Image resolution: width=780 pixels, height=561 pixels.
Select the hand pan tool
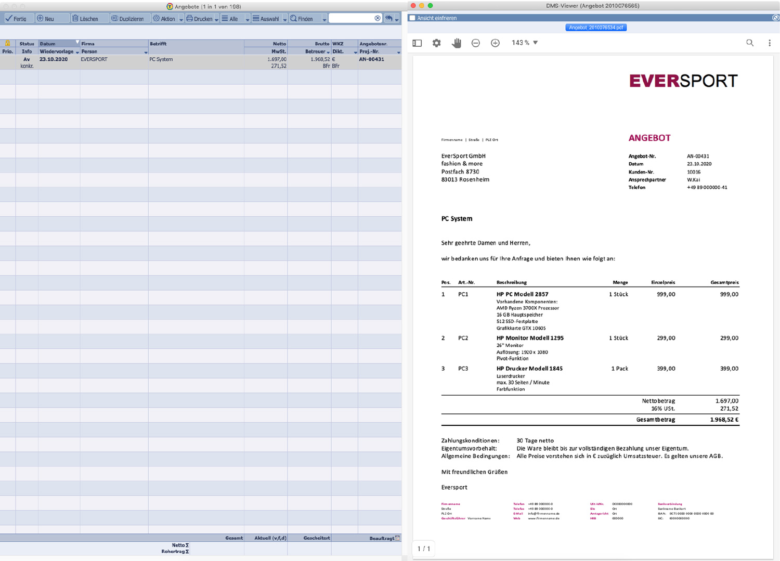[x=457, y=43]
